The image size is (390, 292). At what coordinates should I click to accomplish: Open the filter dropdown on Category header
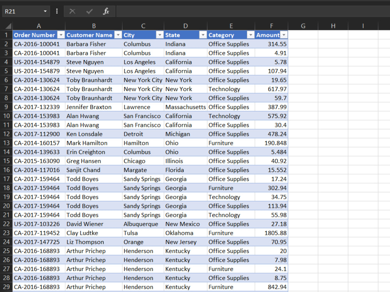pyautogui.click(x=251, y=35)
